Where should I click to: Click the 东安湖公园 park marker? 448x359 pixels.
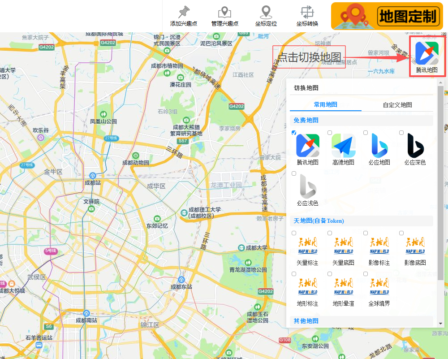click(x=315, y=339)
